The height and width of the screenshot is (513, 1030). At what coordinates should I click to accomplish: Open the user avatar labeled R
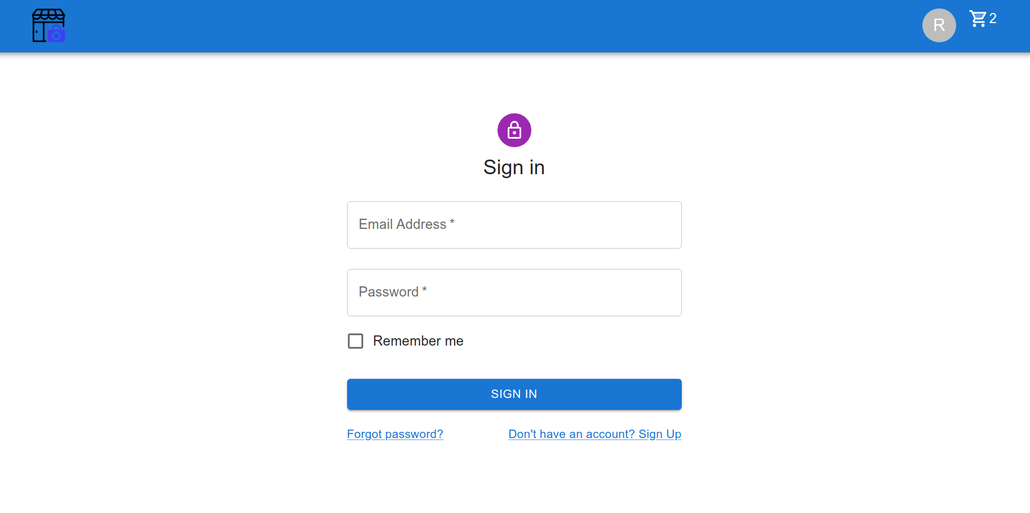pos(939,25)
